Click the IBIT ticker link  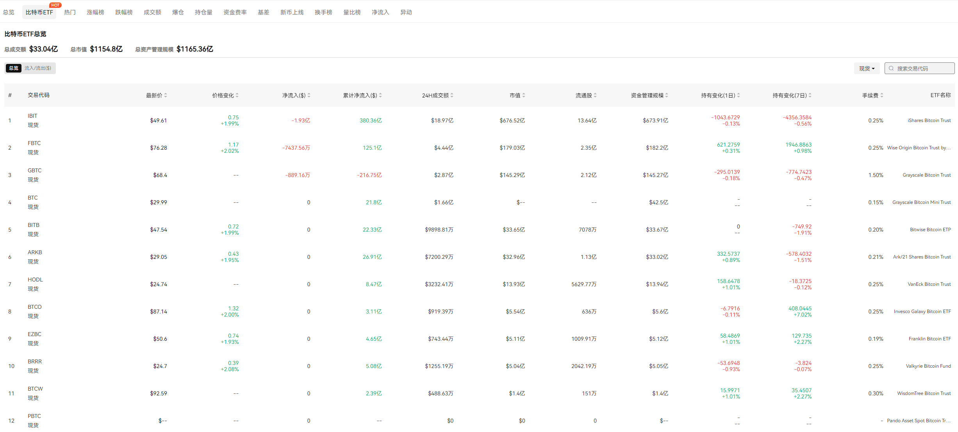(x=32, y=116)
